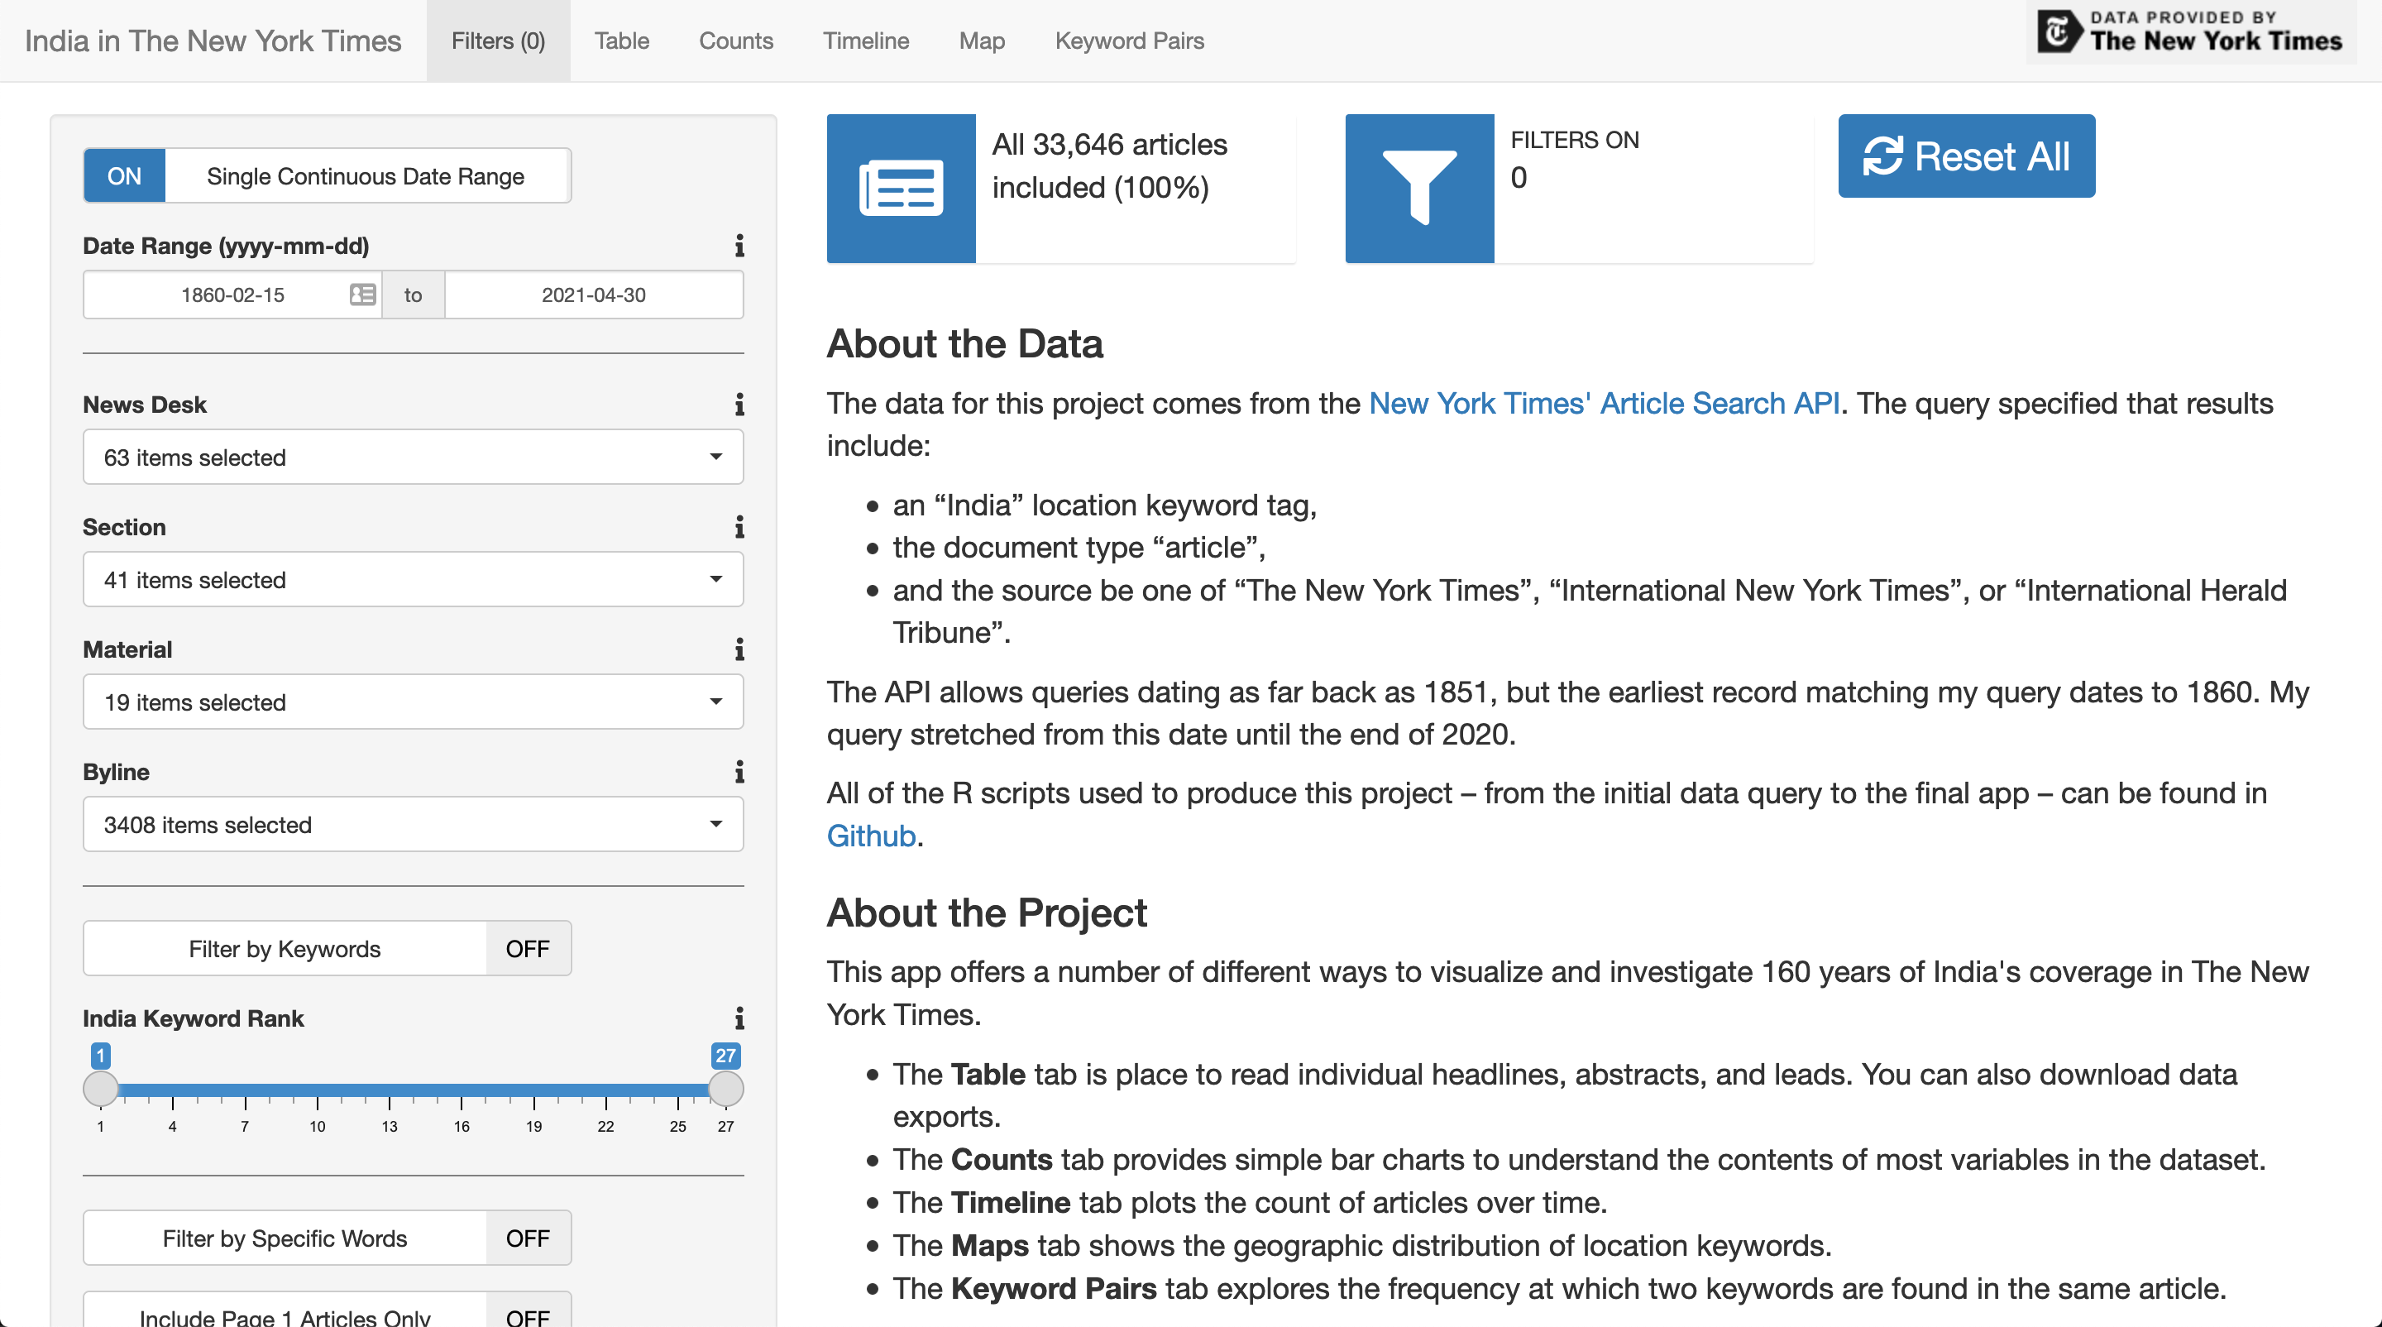
Task: Click the upper handle of Keyword Rank slider
Action: point(726,1090)
